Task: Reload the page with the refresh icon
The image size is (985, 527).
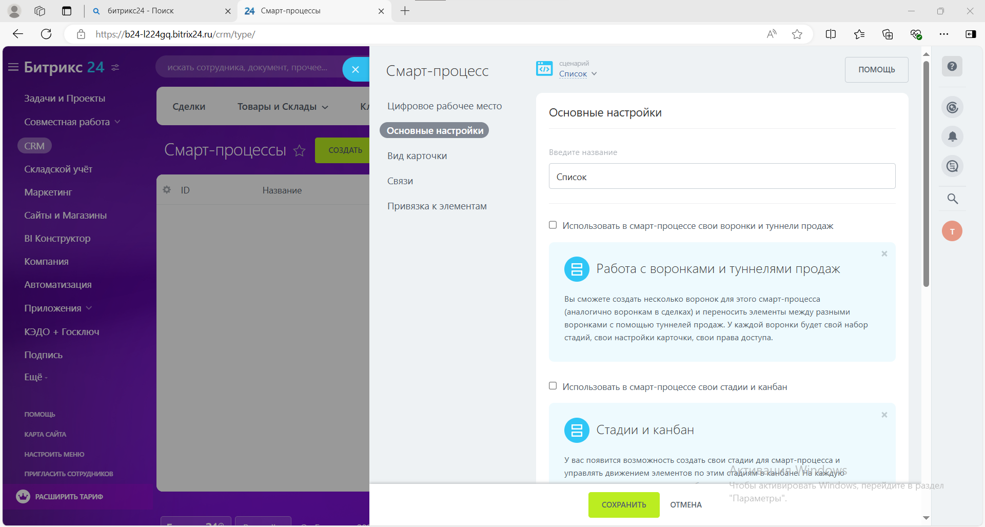Action: (x=46, y=34)
